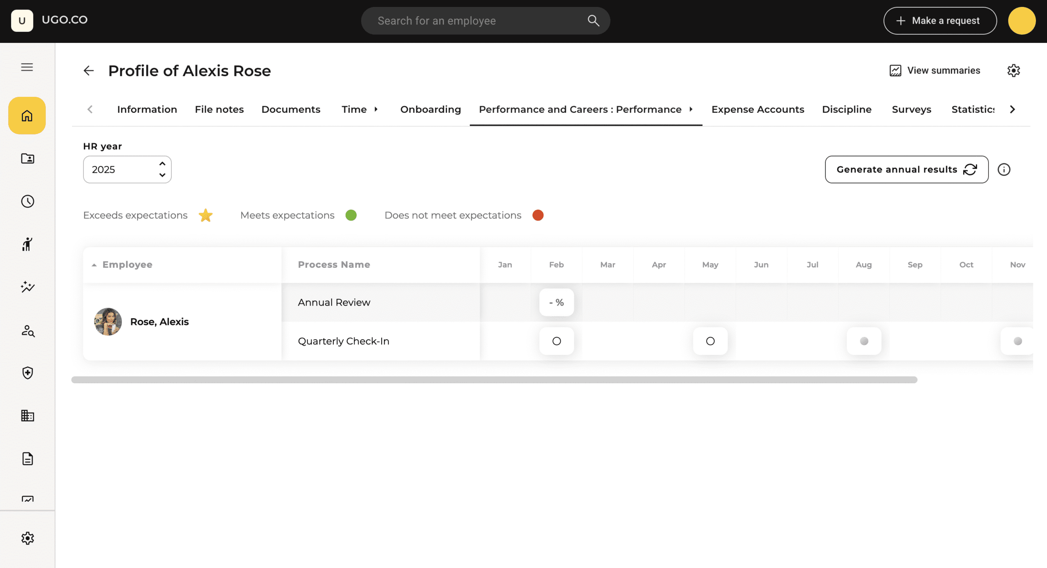1047x568 pixels.
Task: Click the Exceeds expectations star icon
Action: pyautogui.click(x=206, y=215)
